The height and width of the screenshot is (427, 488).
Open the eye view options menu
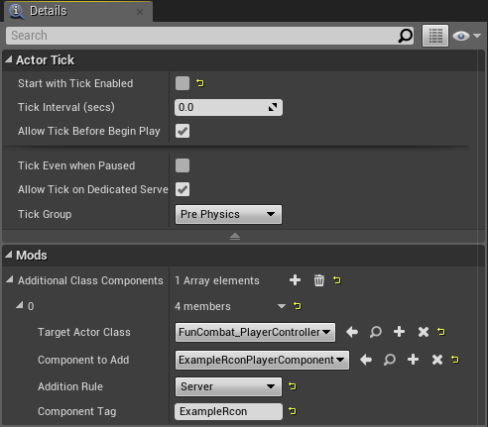pos(467,36)
